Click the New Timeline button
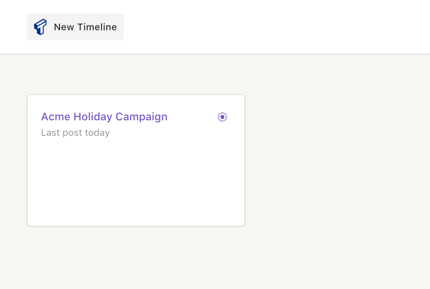This screenshot has height=289, width=430. (75, 27)
